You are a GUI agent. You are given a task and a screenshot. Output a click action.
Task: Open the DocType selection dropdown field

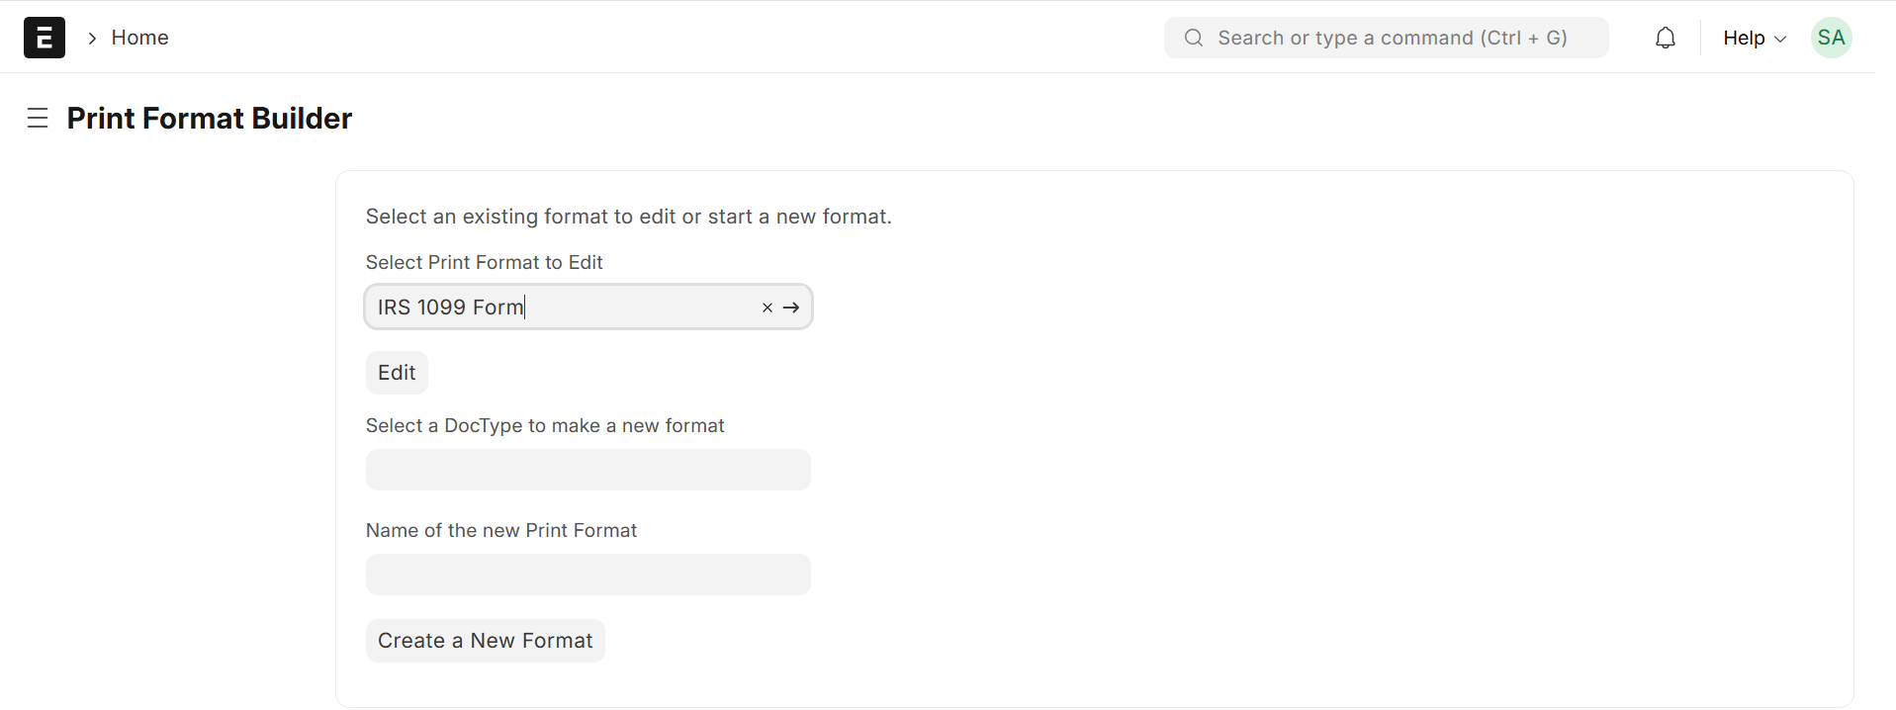click(x=587, y=470)
